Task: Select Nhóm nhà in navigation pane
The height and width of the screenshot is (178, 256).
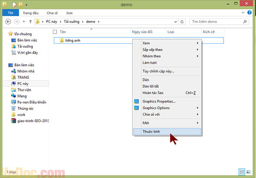Action: click(26, 71)
